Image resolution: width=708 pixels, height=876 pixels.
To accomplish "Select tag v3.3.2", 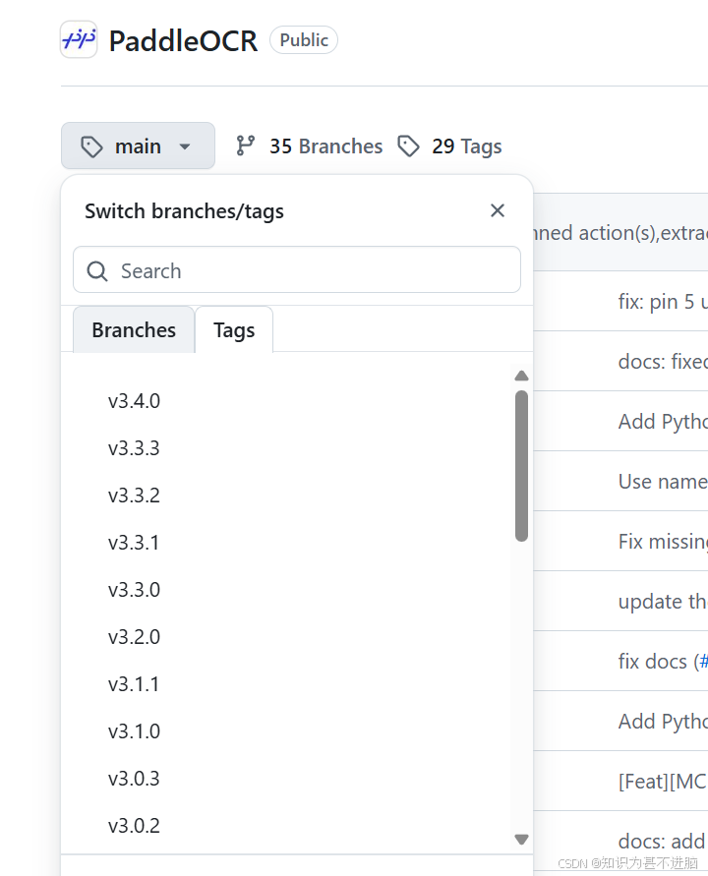I will 134,496.
